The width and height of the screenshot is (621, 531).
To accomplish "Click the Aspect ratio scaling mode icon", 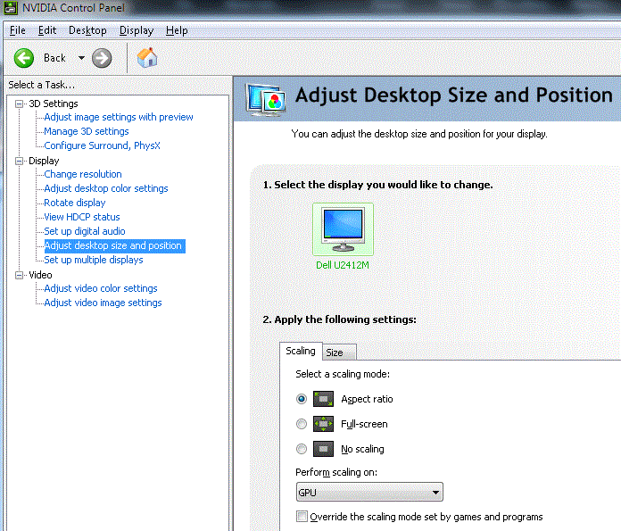I will (x=323, y=399).
